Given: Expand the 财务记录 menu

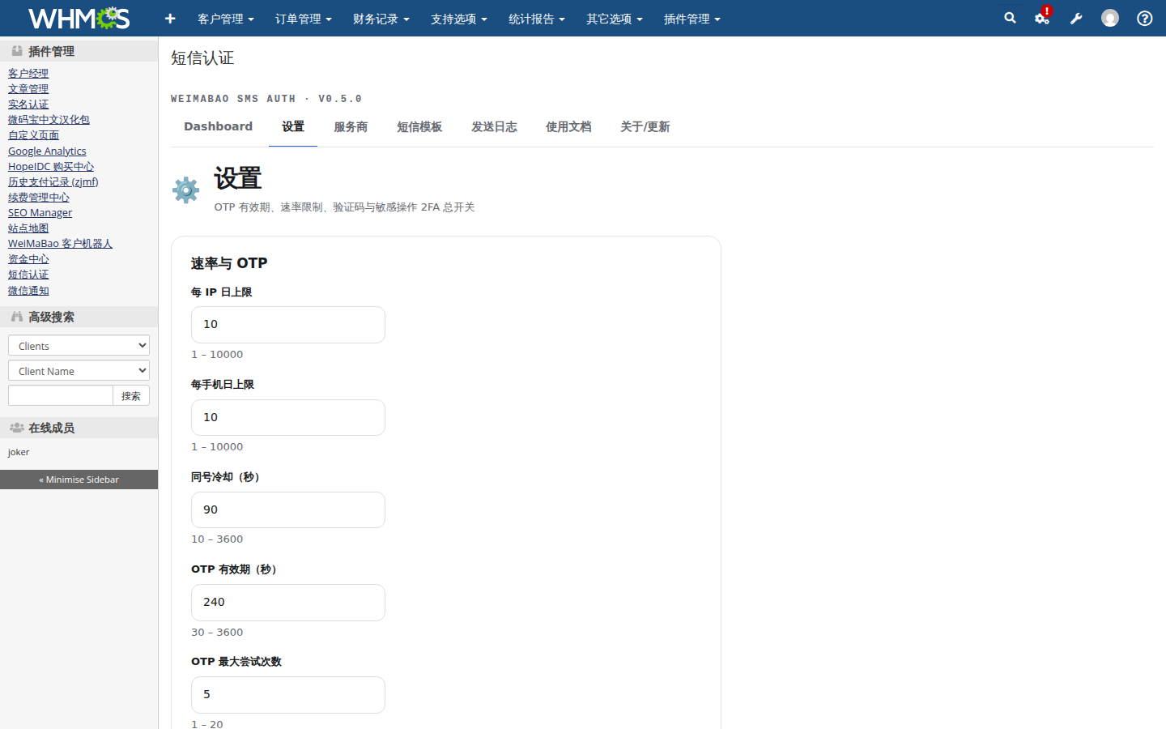Looking at the screenshot, I should [381, 19].
